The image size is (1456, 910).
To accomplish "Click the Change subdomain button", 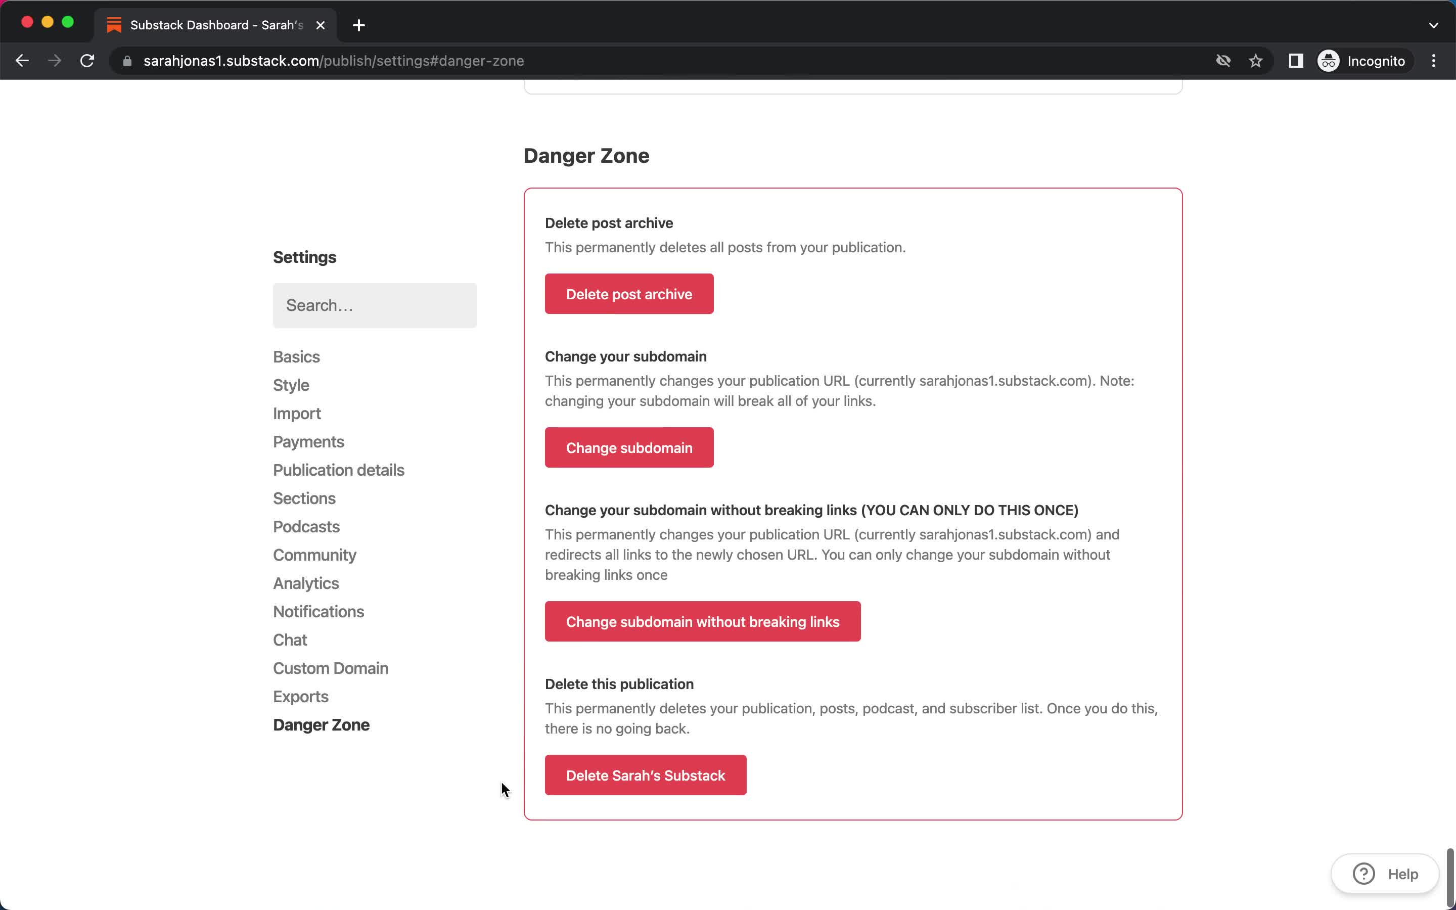I will pos(629,447).
